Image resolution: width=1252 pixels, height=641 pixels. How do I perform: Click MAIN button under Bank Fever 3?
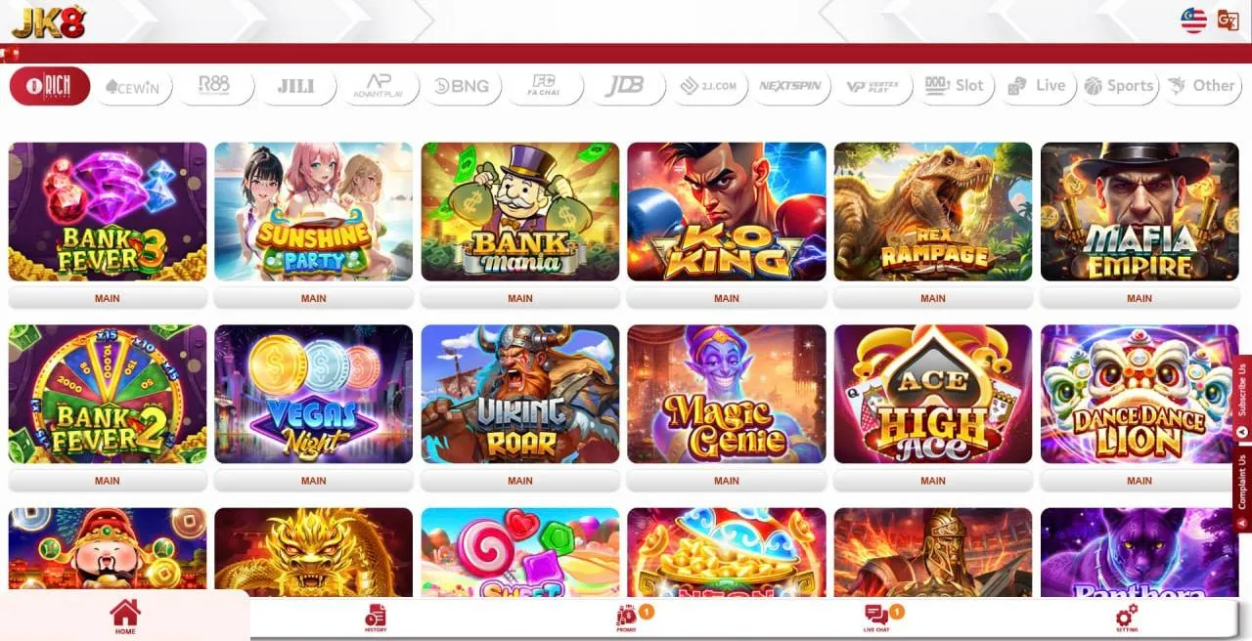(x=108, y=298)
